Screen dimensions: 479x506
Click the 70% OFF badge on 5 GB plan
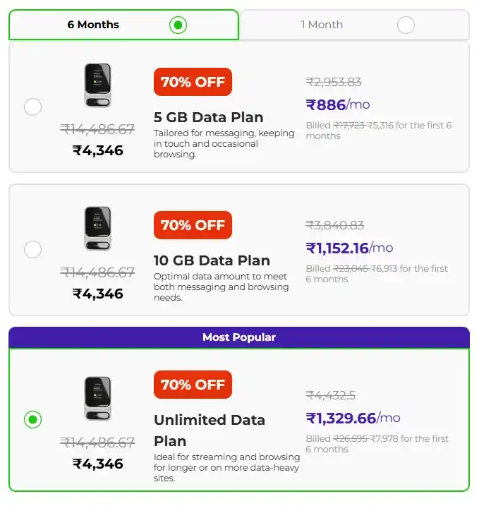(193, 82)
